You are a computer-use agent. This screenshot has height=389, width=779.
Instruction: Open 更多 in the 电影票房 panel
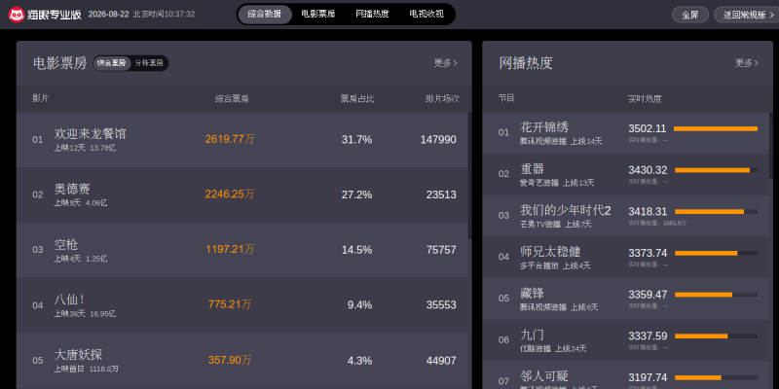click(446, 63)
